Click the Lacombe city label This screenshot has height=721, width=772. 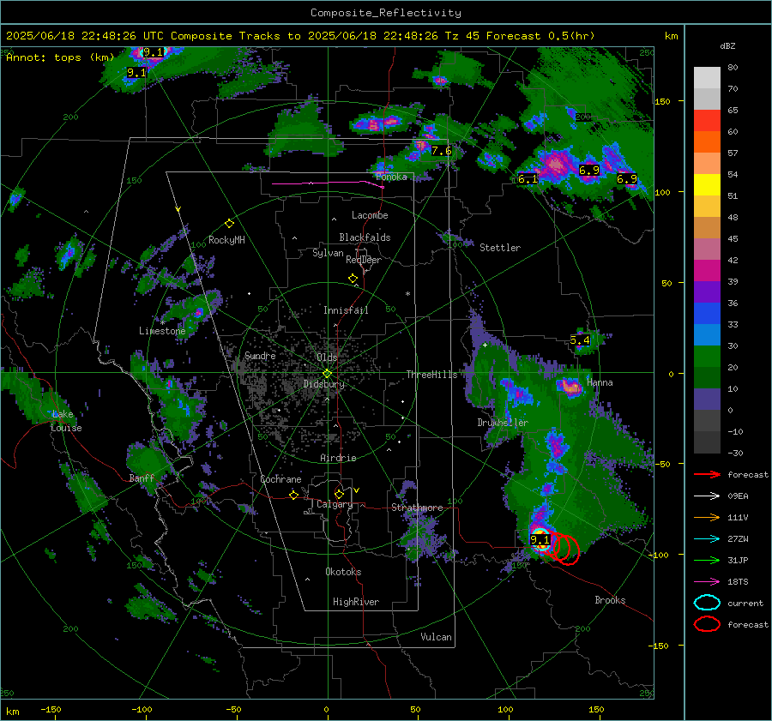pos(370,215)
